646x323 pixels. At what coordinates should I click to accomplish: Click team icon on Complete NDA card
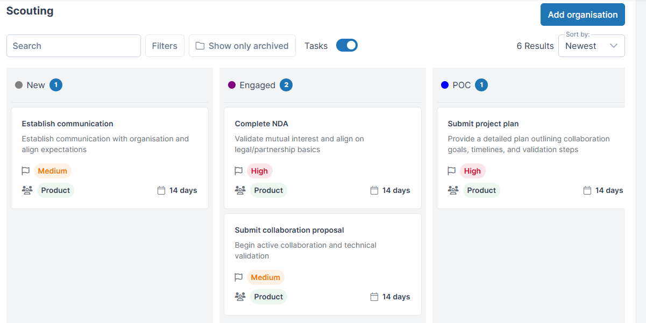pos(240,190)
